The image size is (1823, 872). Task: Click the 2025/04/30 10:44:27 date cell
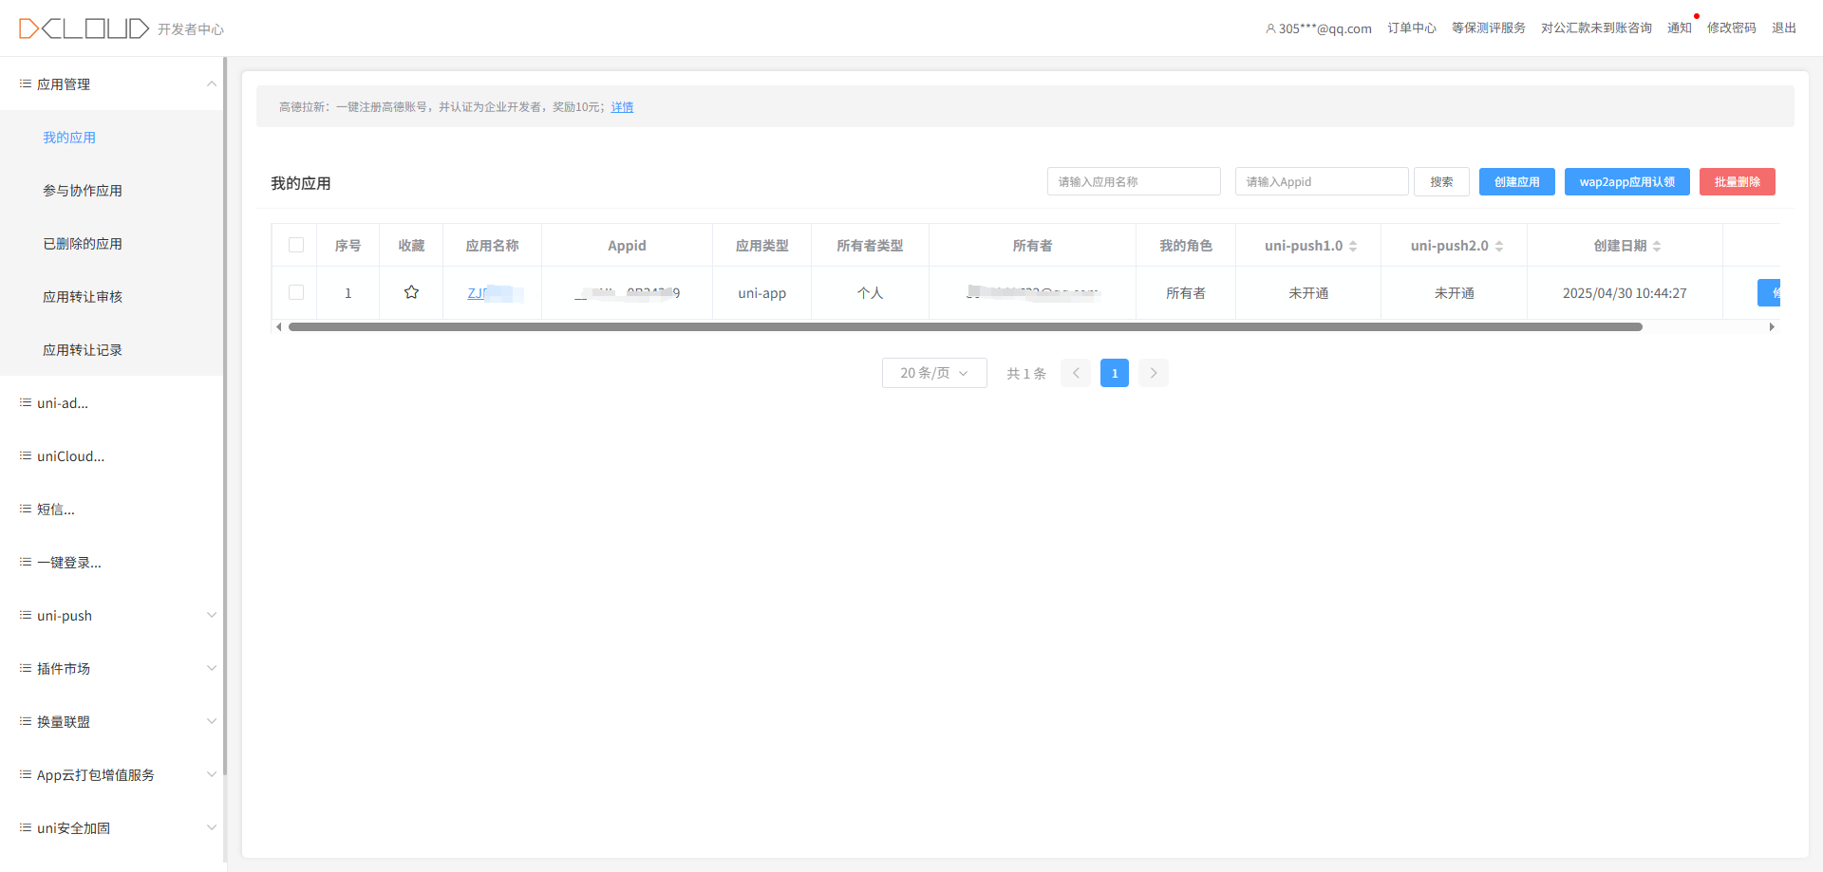click(x=1625, y=293)
